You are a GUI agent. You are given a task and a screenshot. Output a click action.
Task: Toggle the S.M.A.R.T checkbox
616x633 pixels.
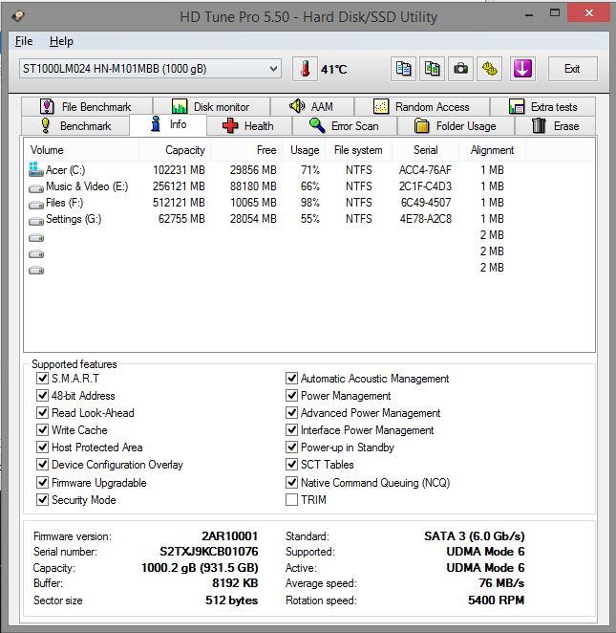[42, 379]
